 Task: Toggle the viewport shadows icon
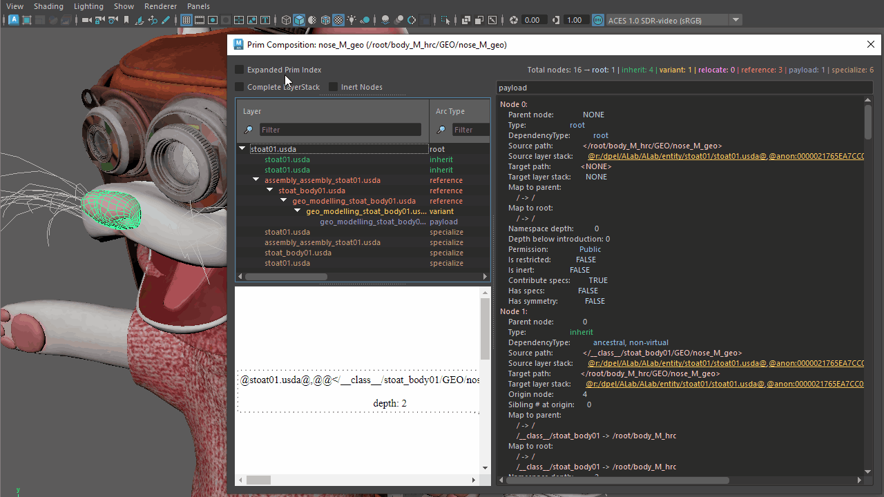click(x=365, y=20)
